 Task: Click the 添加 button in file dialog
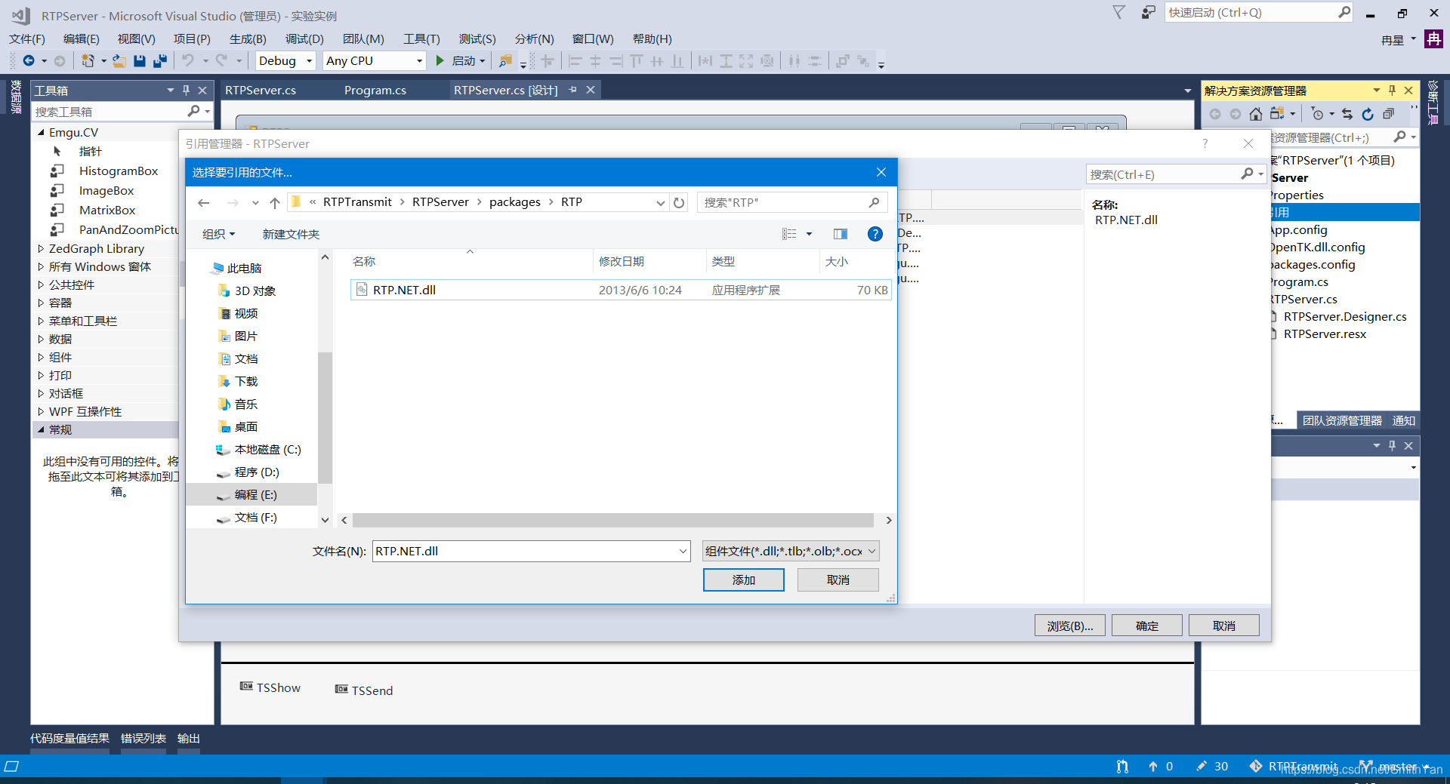pyautogui.click(x=744, y=580)
